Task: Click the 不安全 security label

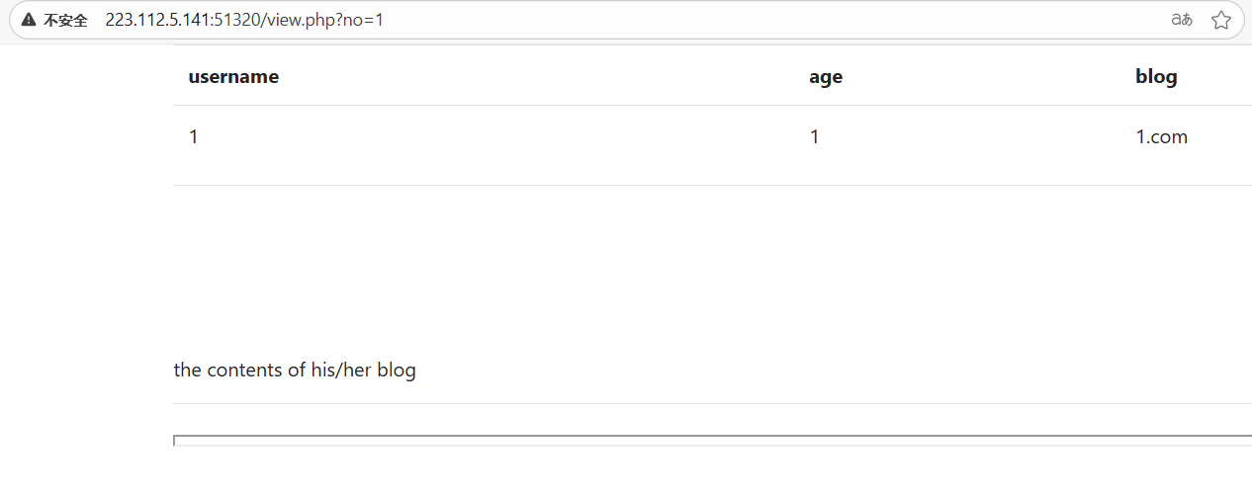Action: pos(65,20)
